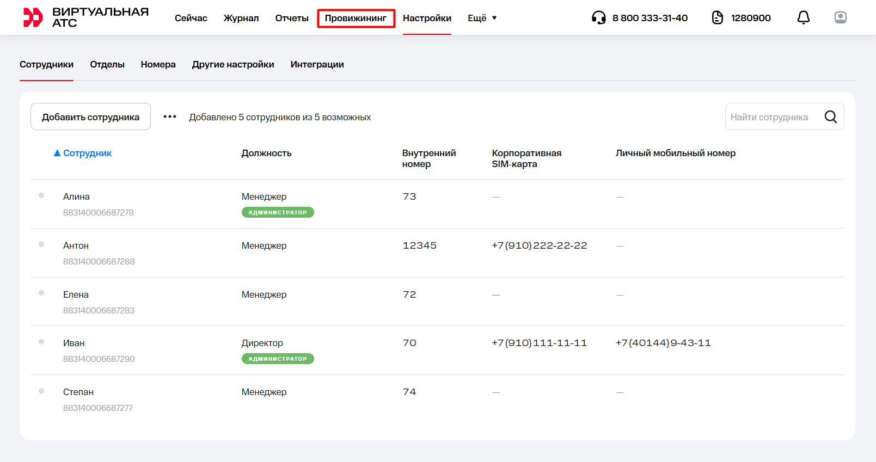Switch to the Отделы tab
Image resolution: width=876 pixels, height=462 pixels.
(x=107, y=64)
